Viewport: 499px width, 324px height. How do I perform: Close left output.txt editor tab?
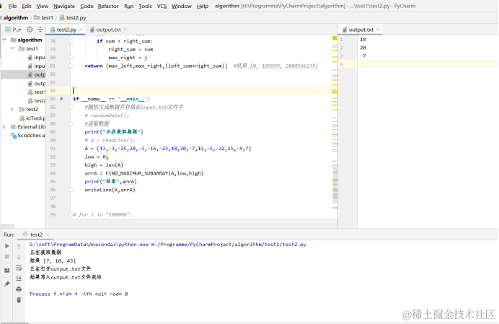click(125, 30)
